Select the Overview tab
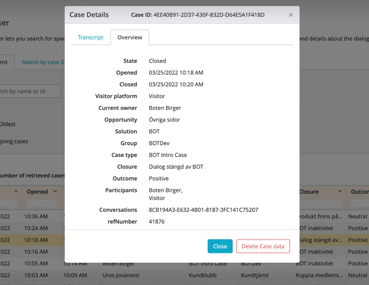This screenshot has height=285, width=369. coord(130,37)
